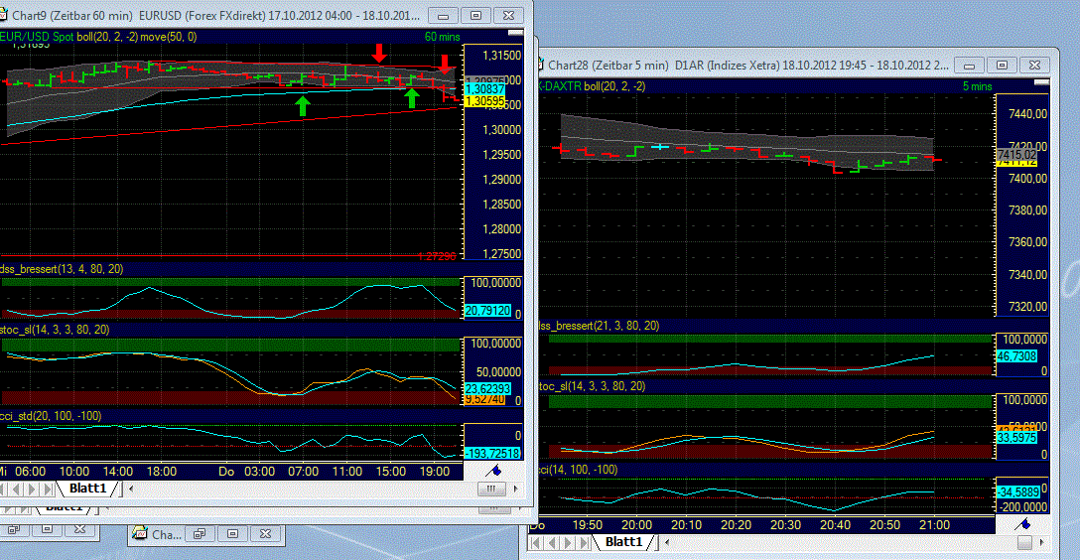Click the '5 mins' timeframe label
This screenshot has width=1080, height=560.
coord(978,86)
